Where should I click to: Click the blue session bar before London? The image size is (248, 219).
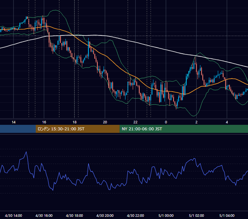[18, 129]
